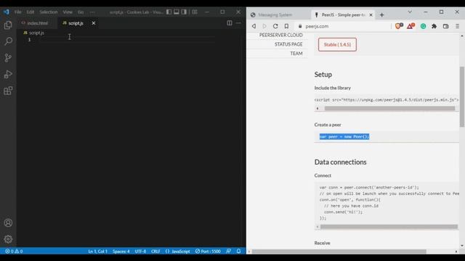Open the feedback icon in status bar
465x261 pixels.
pos(228,252)
